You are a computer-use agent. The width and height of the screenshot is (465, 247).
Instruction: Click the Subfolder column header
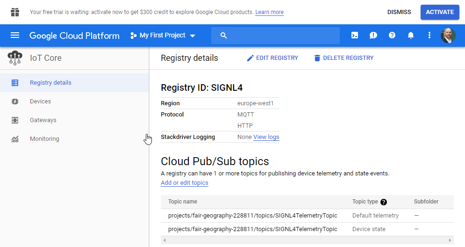(x=426, y=202)
